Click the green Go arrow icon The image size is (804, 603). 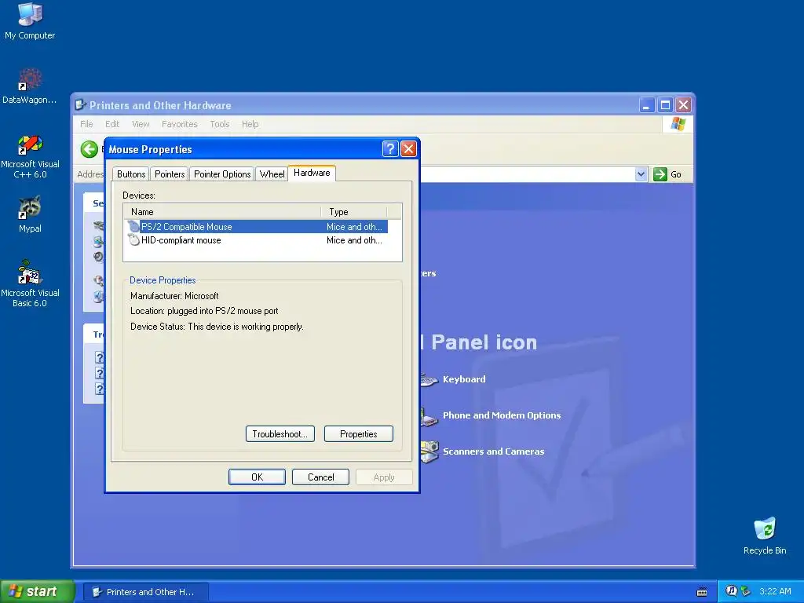(x=660, y=174)
